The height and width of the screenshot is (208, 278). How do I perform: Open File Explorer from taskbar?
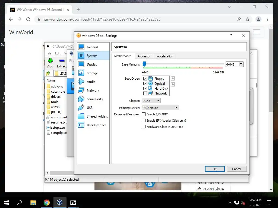(33, 203)
